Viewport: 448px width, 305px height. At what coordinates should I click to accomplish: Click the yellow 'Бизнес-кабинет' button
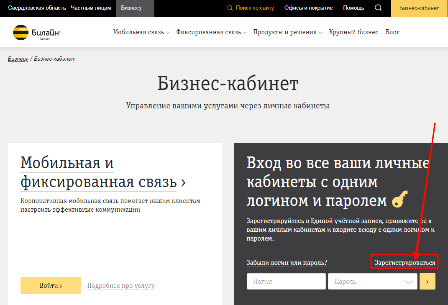(x=419, y=8)
